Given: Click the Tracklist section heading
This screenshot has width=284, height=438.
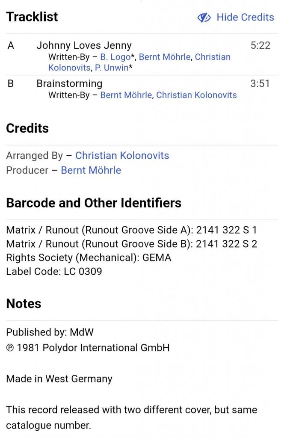Looking at the screenshot, I should (32, 17).
